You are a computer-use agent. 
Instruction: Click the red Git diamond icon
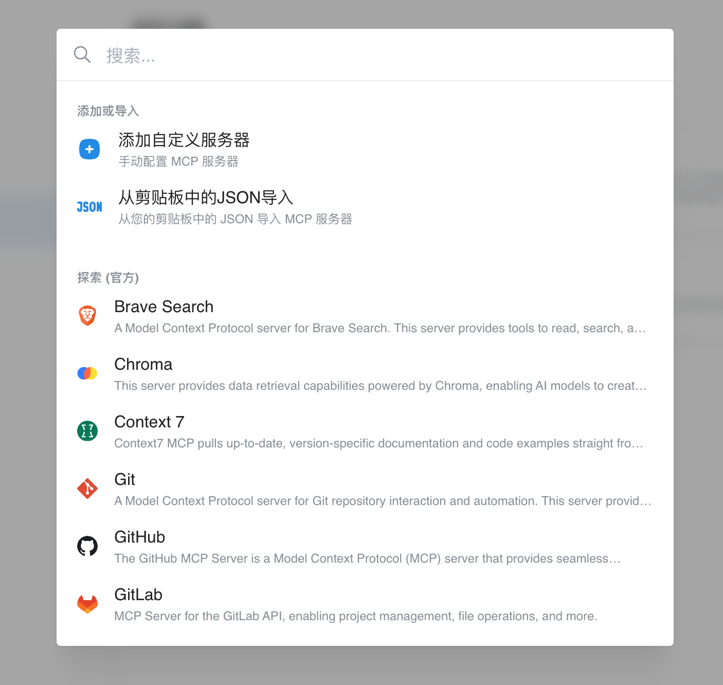pyautogui.click(x=87, y=489)
